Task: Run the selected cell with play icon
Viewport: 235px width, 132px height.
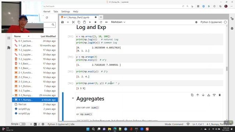Action: point(90,22)
